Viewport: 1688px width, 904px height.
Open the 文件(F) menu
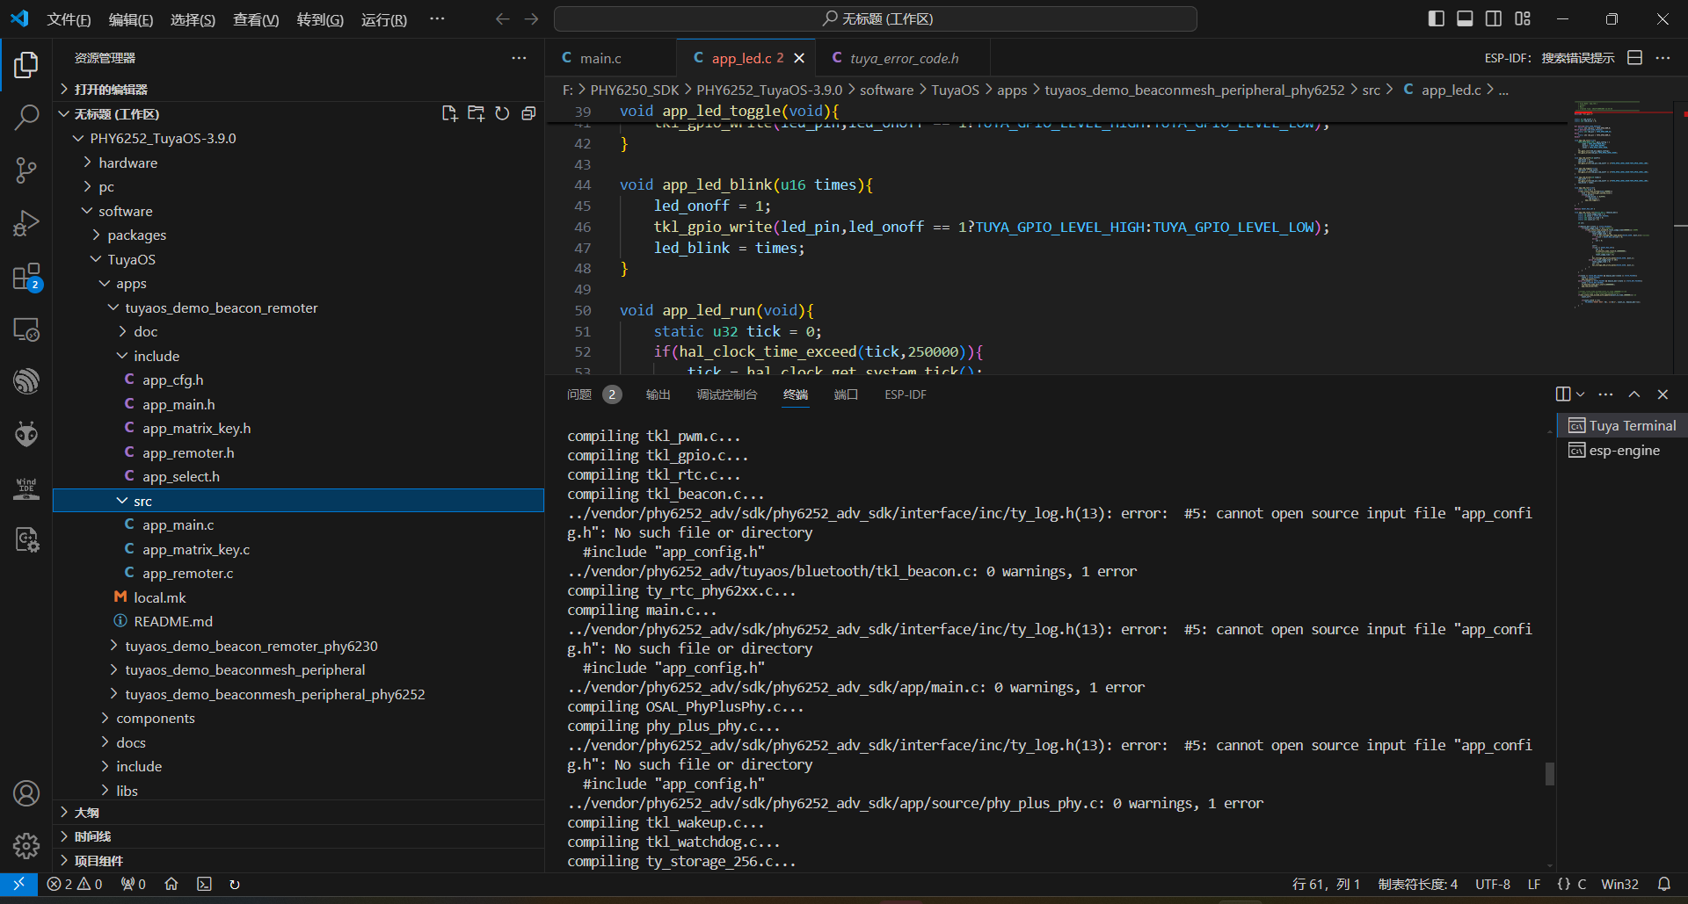pos(69,19)
